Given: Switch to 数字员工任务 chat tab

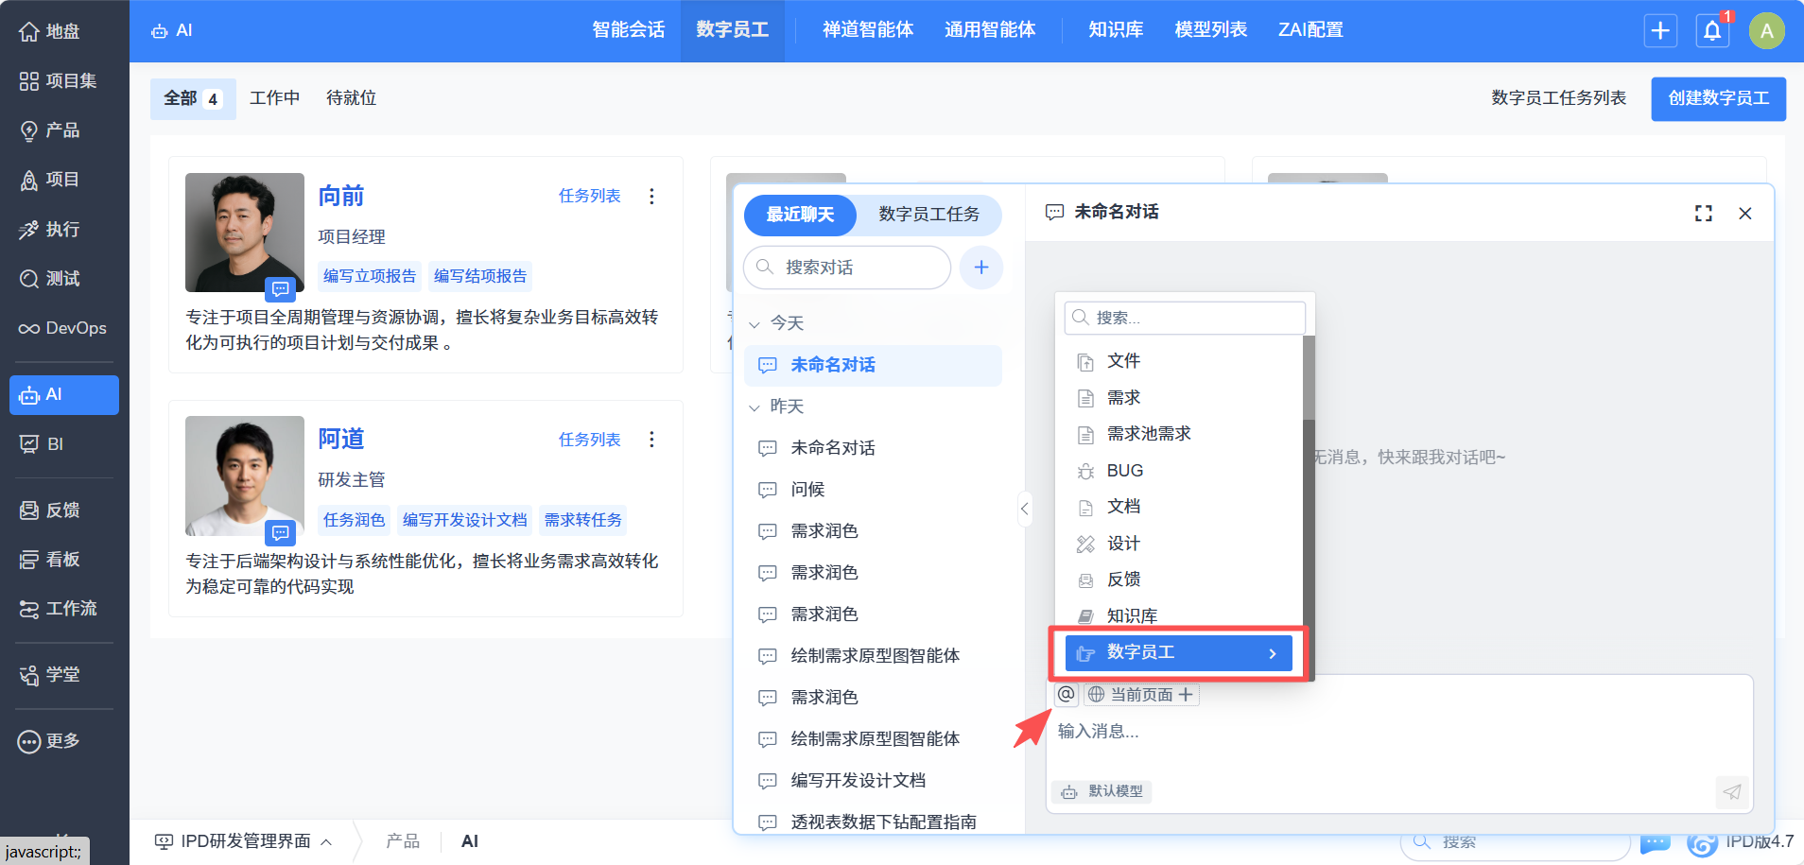Looking at the screenshot, I should pos(928,215).
